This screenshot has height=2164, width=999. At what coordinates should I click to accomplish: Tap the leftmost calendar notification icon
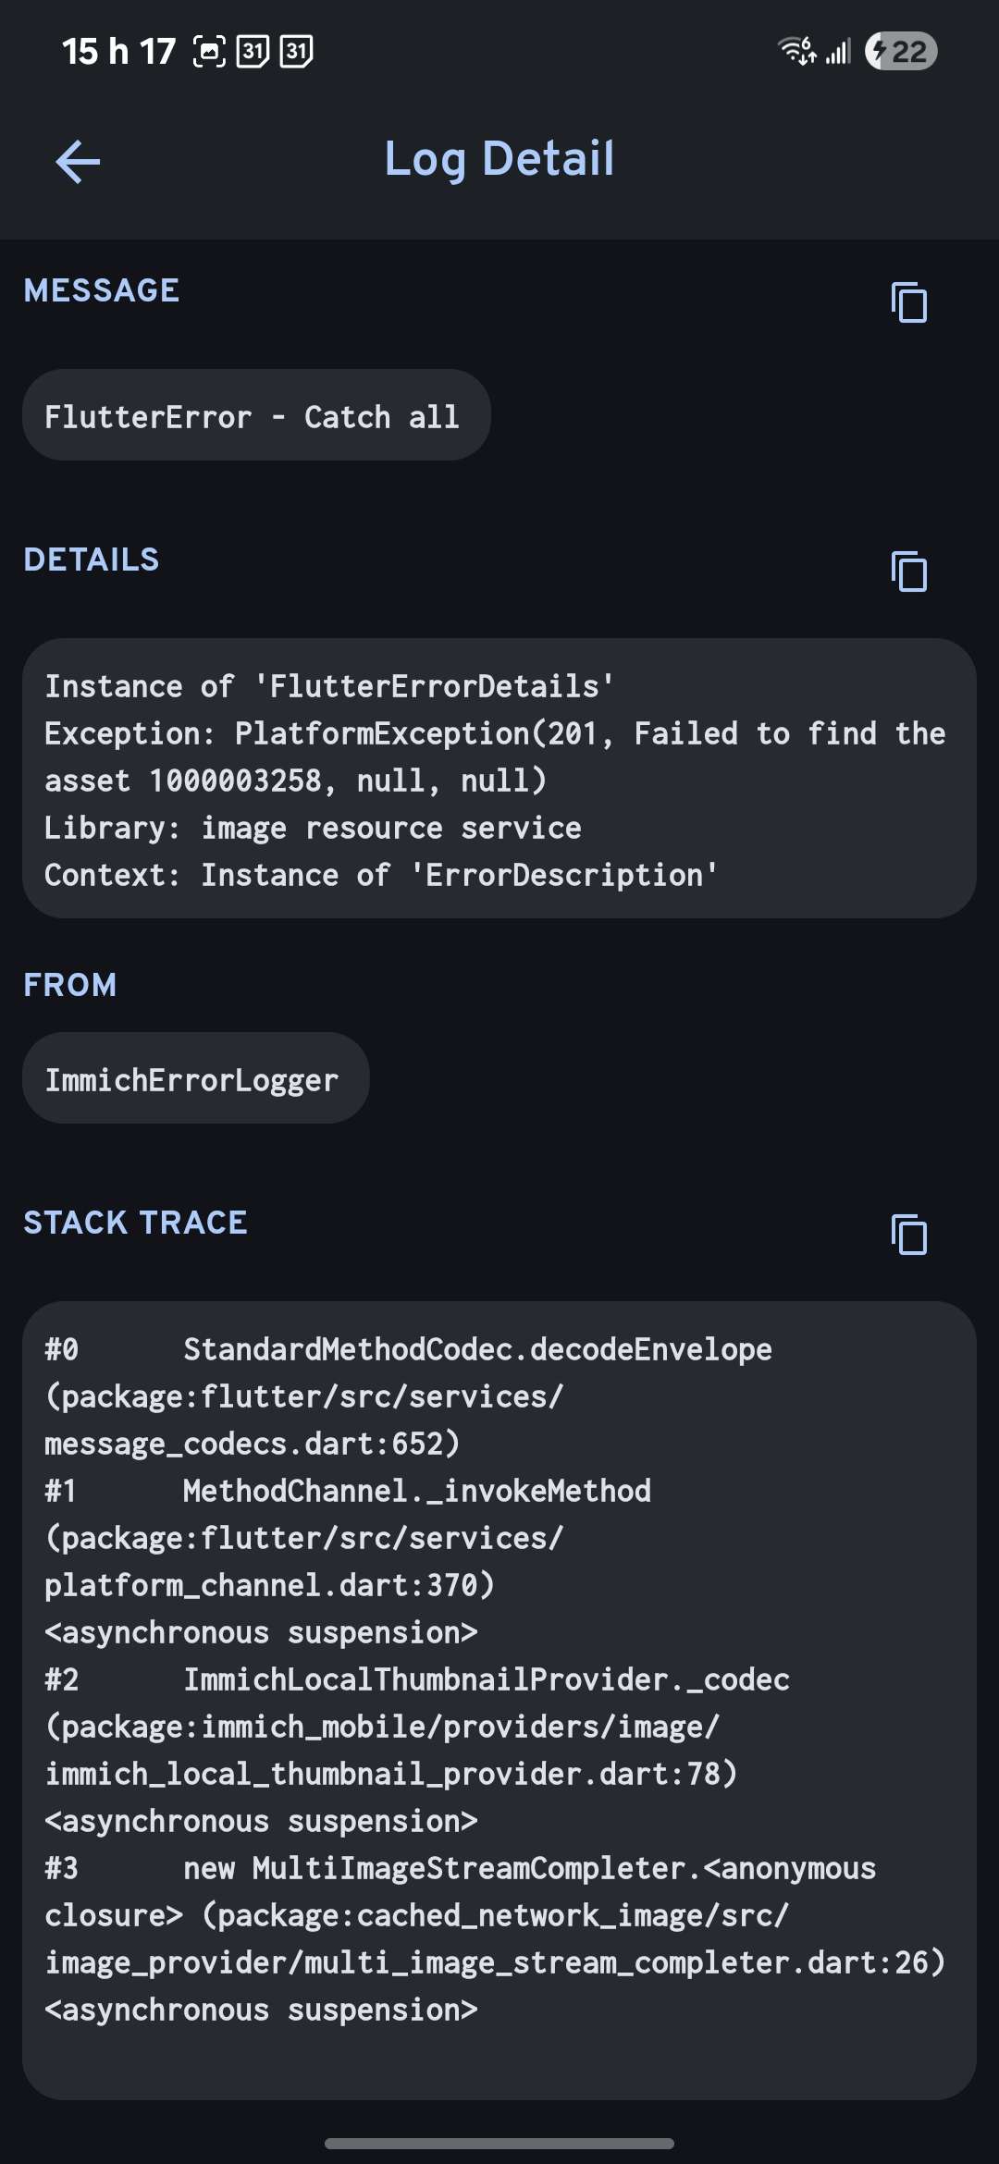(x=253, y=51)
